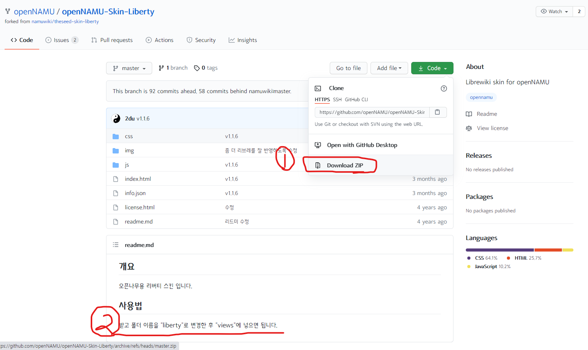This screenshot has width=588, height=350.
Task: Click the yellow JavaScript segment of language bar
Action: (568, 250)
